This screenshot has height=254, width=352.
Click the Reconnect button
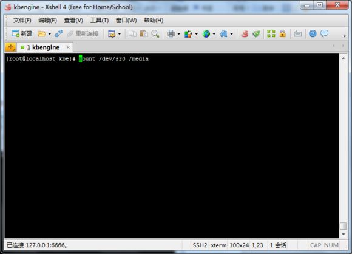coord(83,33)
